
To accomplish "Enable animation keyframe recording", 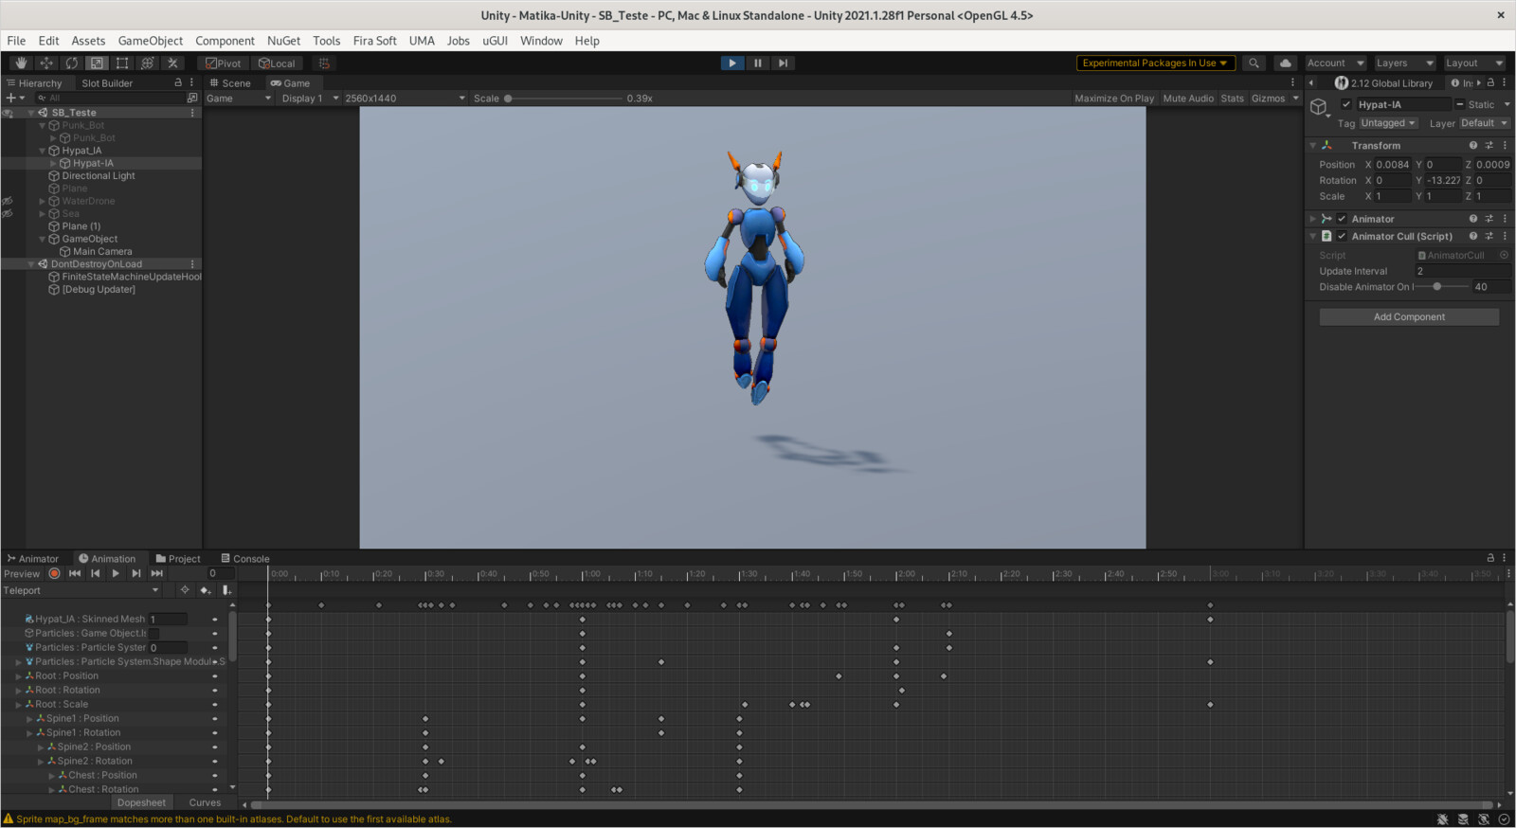I will tap(55, 573).
